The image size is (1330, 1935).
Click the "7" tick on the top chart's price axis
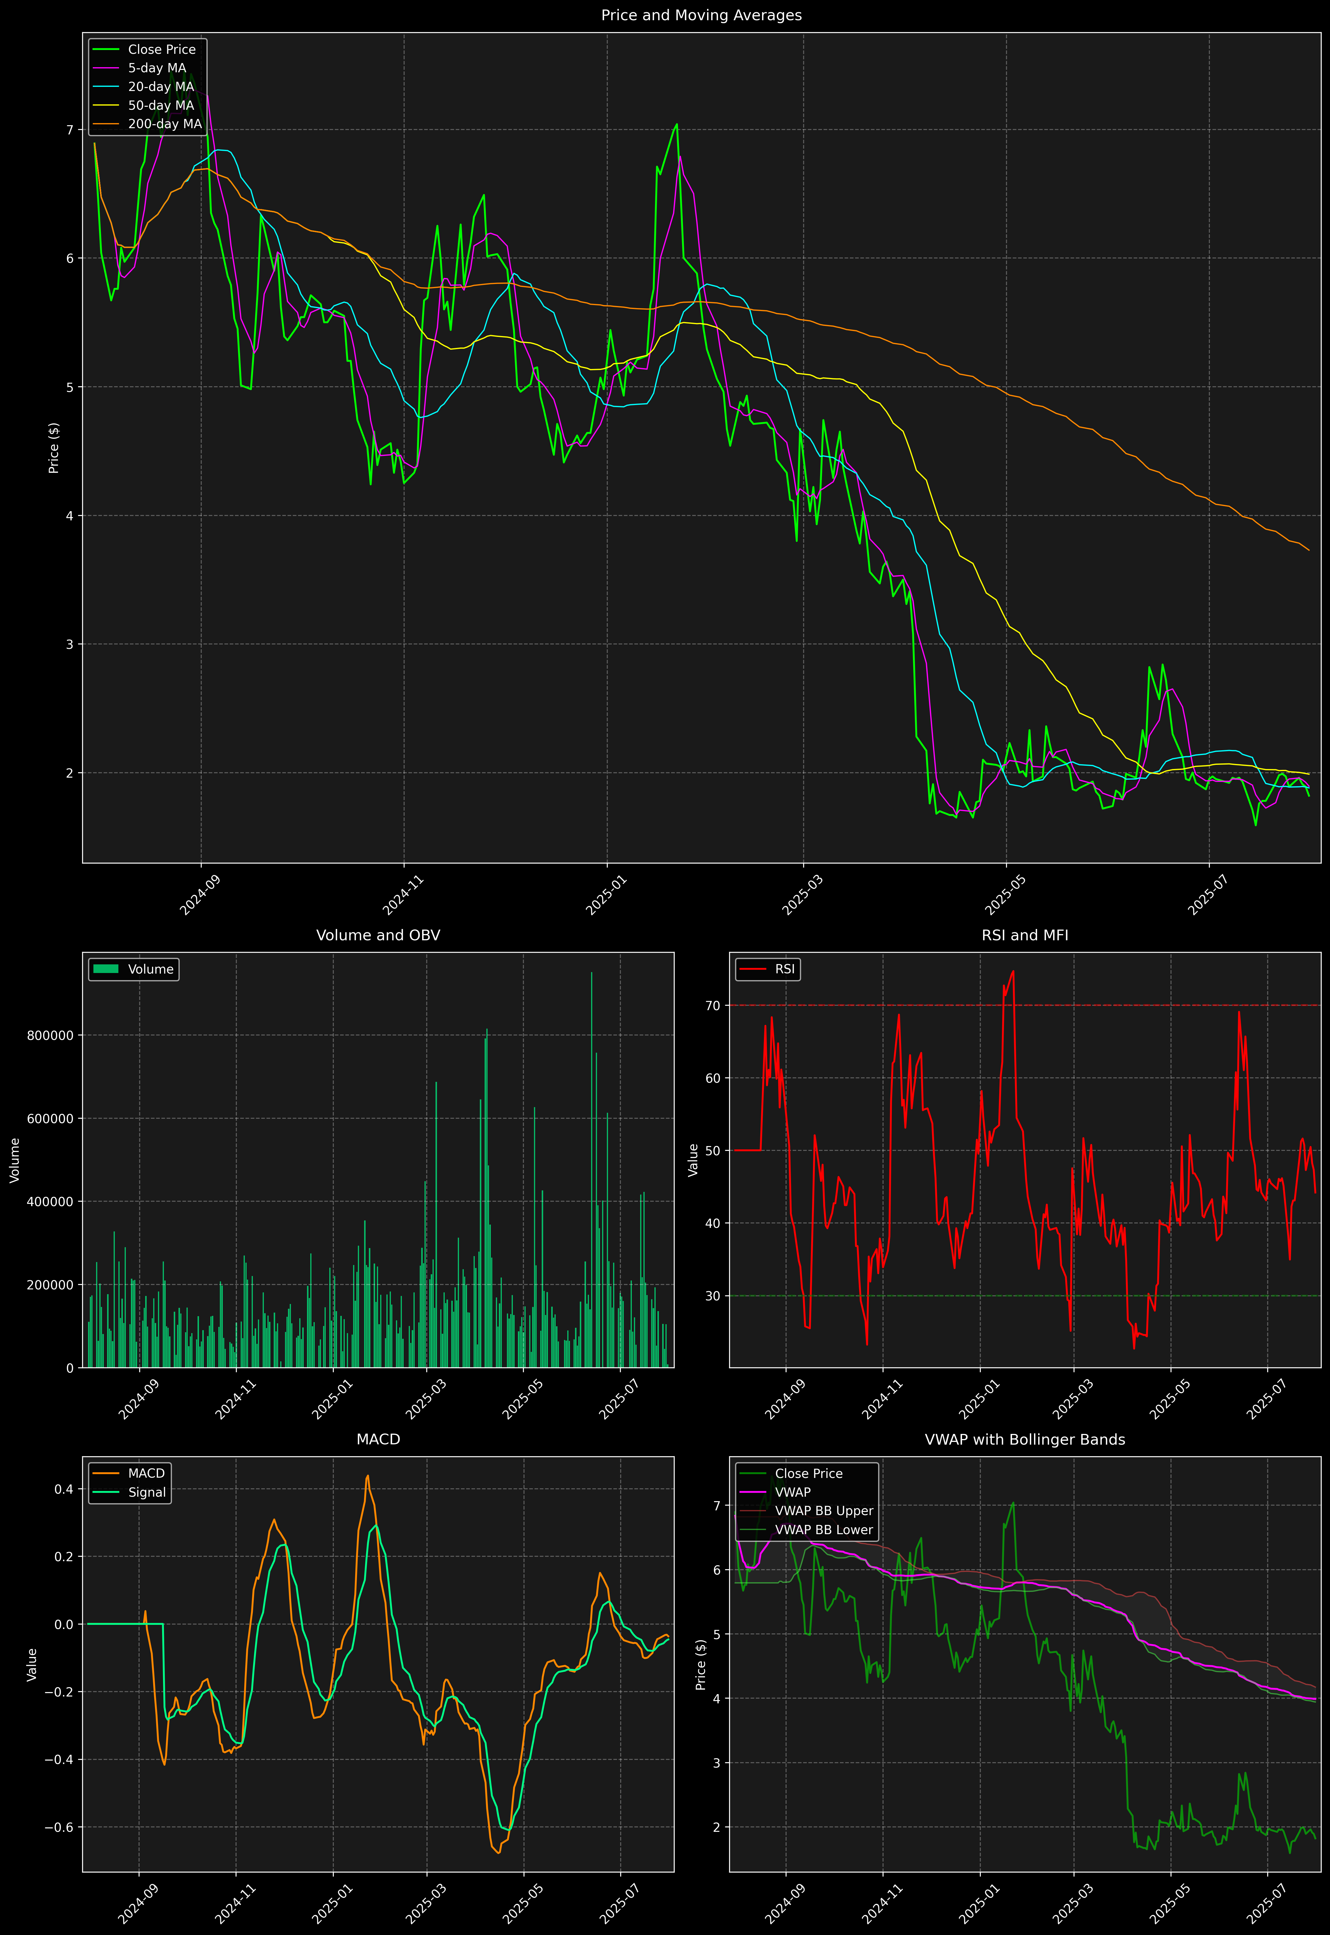pyautogui.click(x=70, y=130)
